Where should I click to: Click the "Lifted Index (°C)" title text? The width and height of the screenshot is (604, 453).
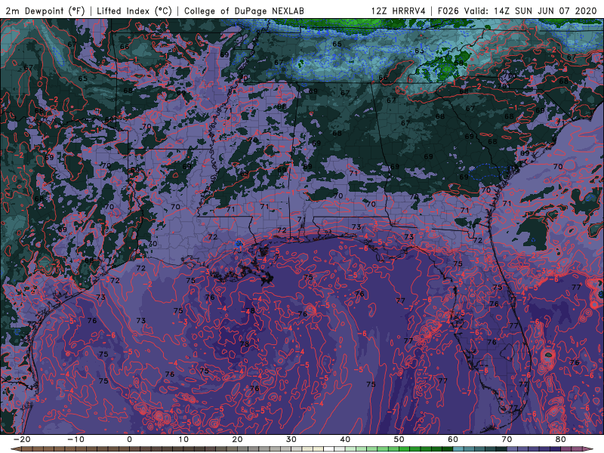[x=134, y=11]
